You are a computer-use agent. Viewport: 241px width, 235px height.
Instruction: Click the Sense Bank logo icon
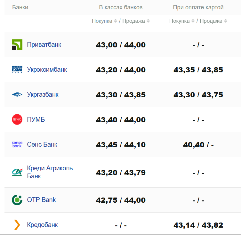click(x=17, y=144)
